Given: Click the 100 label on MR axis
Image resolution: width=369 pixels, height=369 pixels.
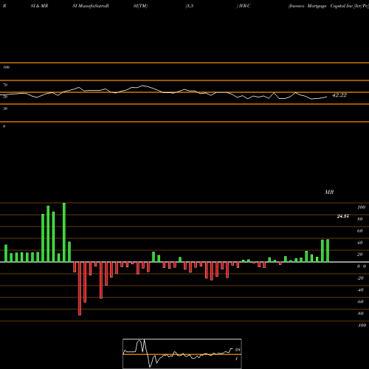Looking at the screenshot, I should pos(361,207).
